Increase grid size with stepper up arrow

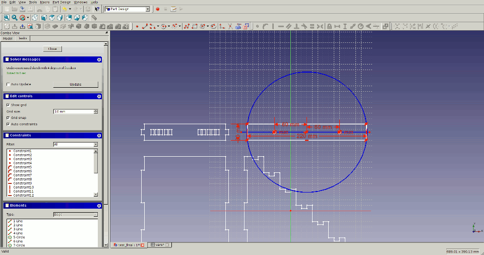tap(96, 110)
